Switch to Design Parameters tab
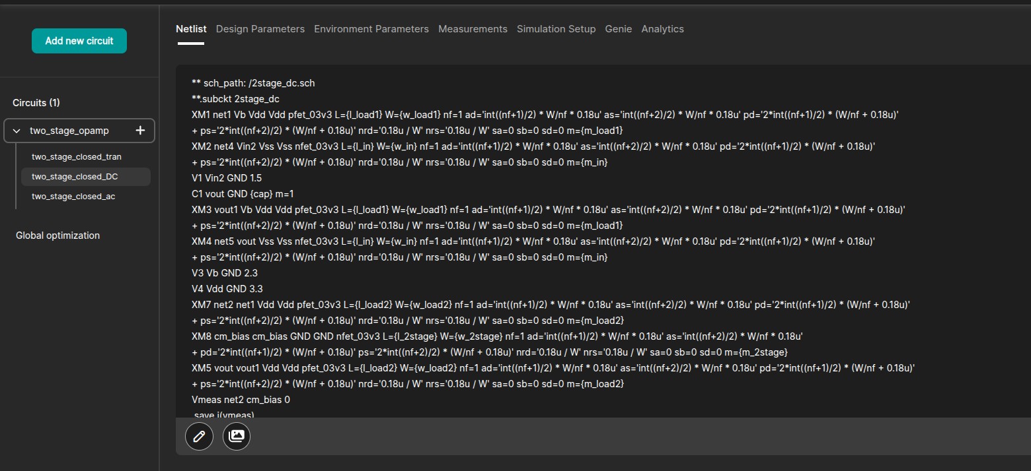Viewport: 1031px width, 471px height. 260,29
